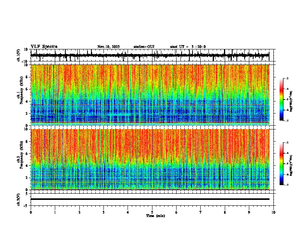Click the "VLF Spectra" plot title
Screen dimensions: 308x238
pyautogui.click(x=44, y=47)
